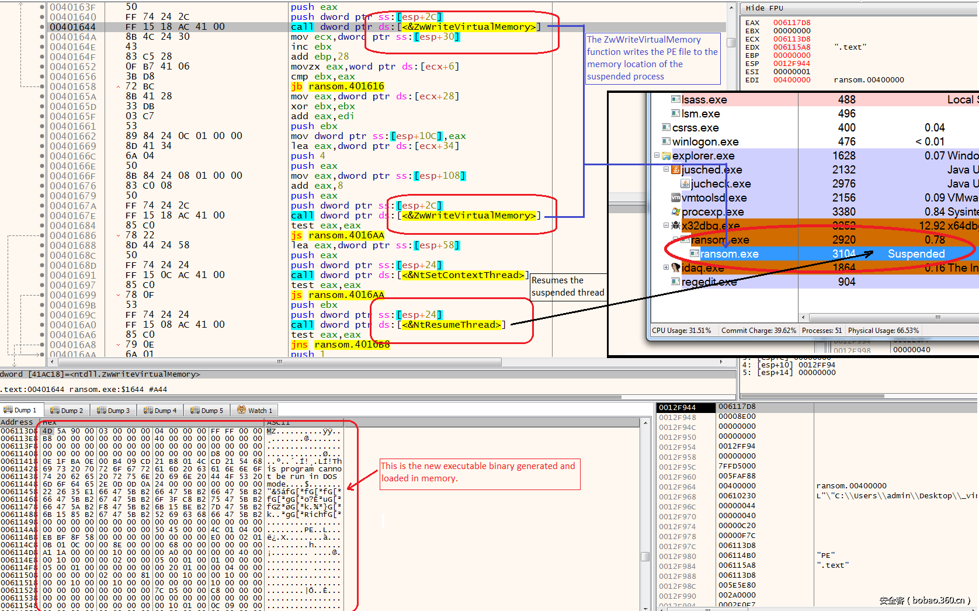The image size is (979, 611).
Task: Toggle breakpoint dot at address 00401644
Action: pyautogui.click(x=42, y=27)
